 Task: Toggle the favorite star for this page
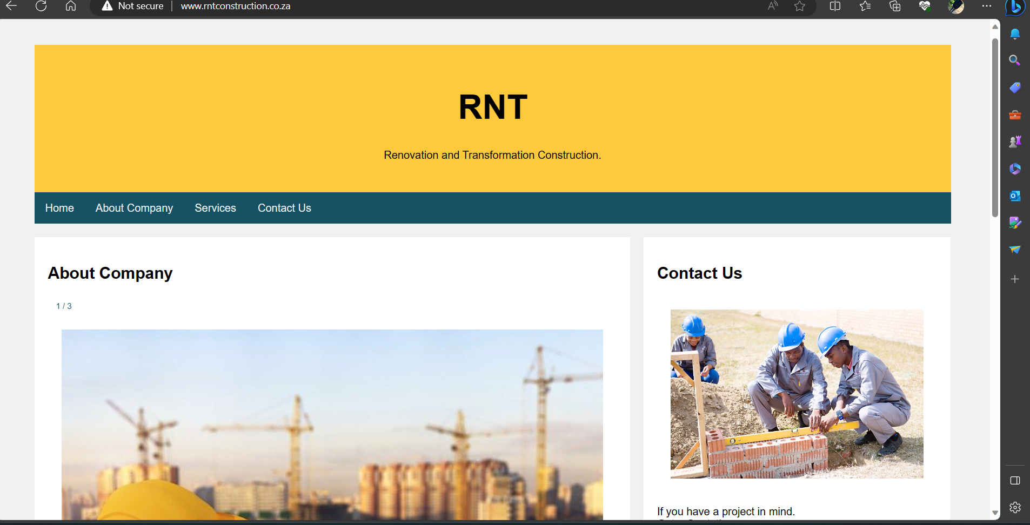[800, 6]
